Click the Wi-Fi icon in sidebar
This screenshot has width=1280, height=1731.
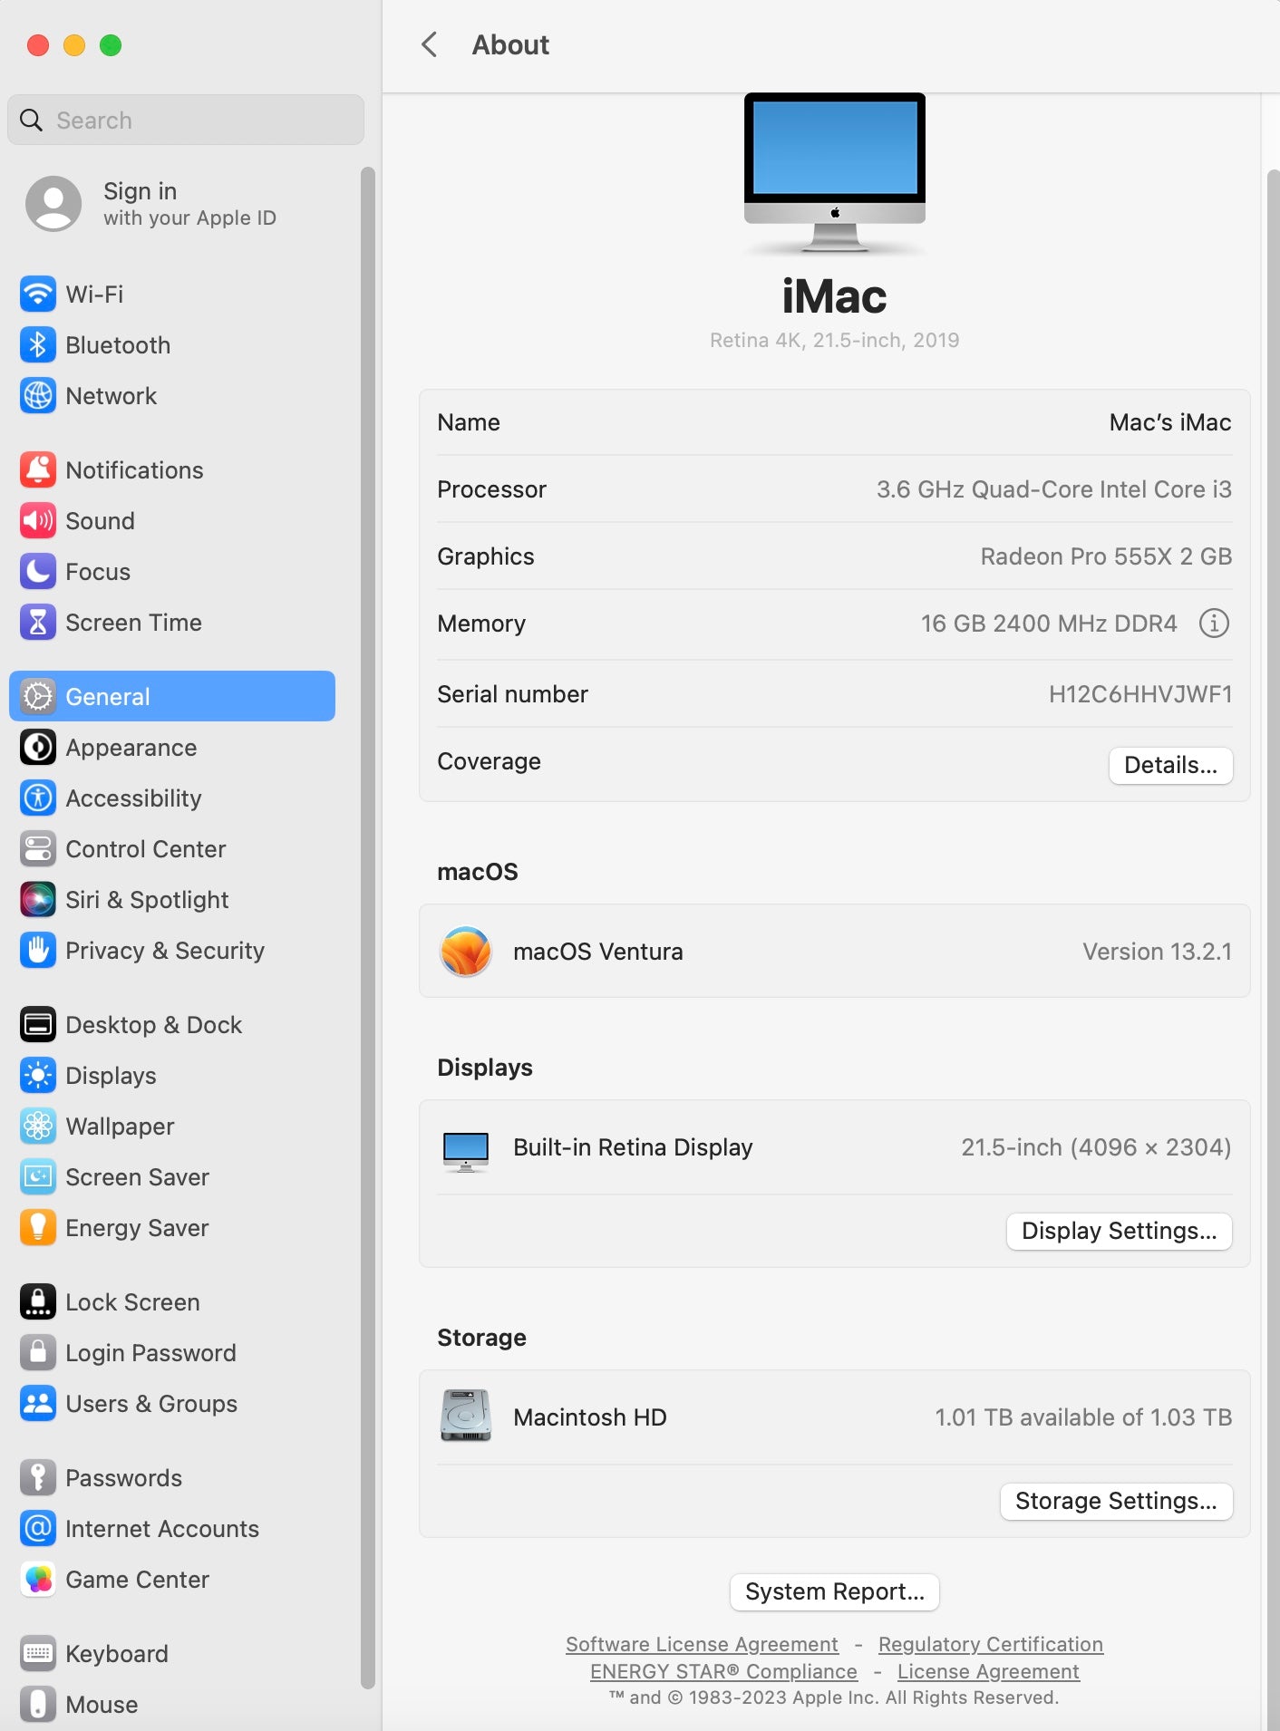pos(38,294)
